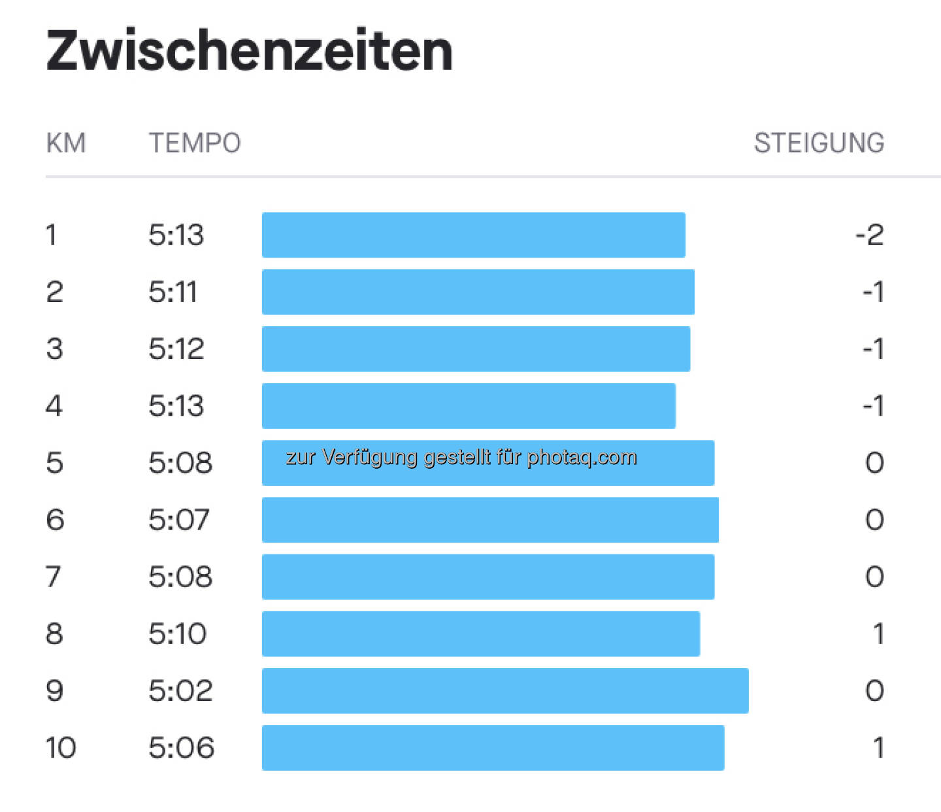Select the 5:11 tempo value
The width and height of the screenshot is (941, 812).
point(173,292)
